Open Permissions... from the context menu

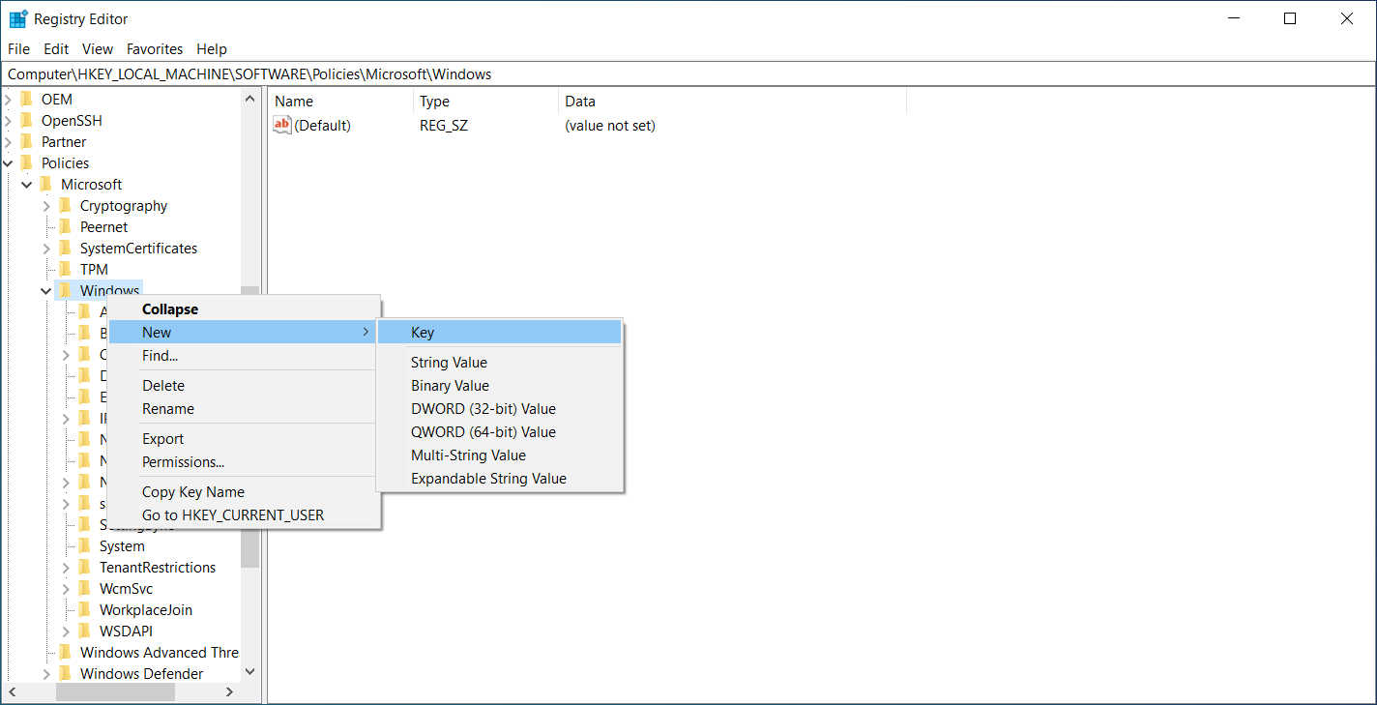click(x=244, y=461)
